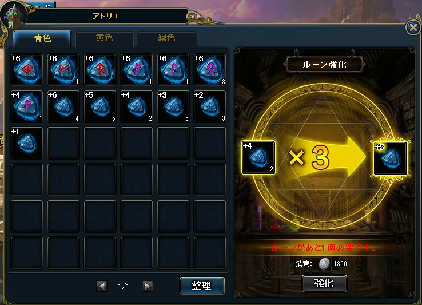Image resolution: width=422 pixels, height=305 pixels.
Task: Click the 整理 sort button
Action: (202, 286)
